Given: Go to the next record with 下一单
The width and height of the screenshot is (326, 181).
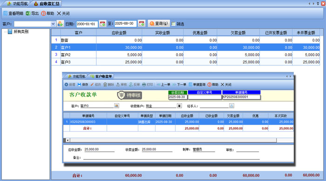Looking at the screenshot, I should [x=179, y=84].
